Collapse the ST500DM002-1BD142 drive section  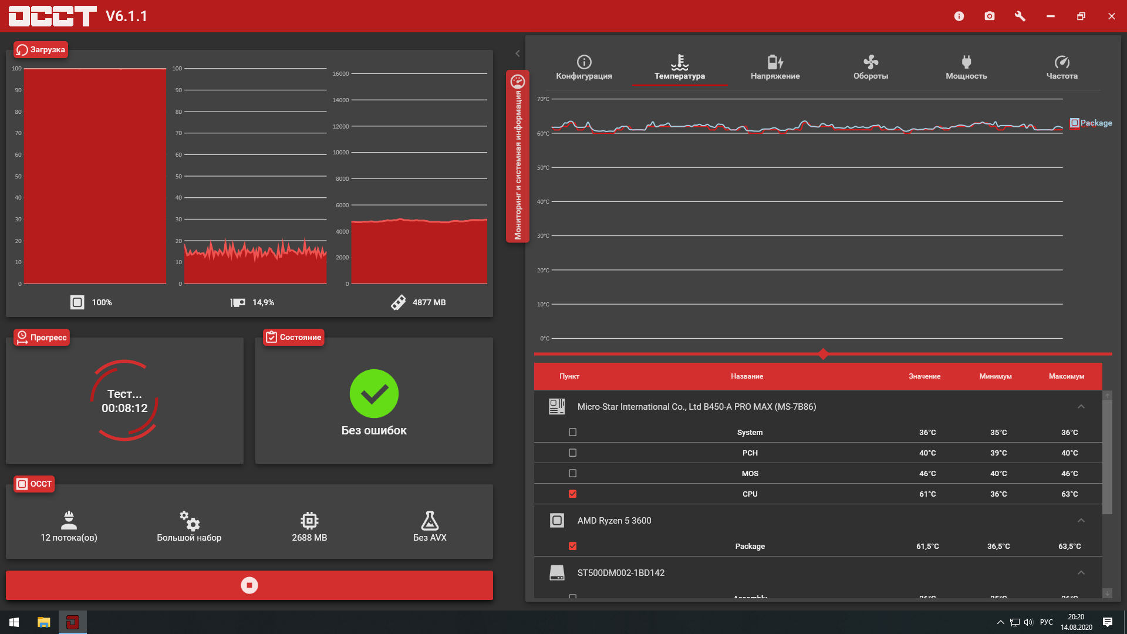pyautogui.click(x=1081, y=573)
